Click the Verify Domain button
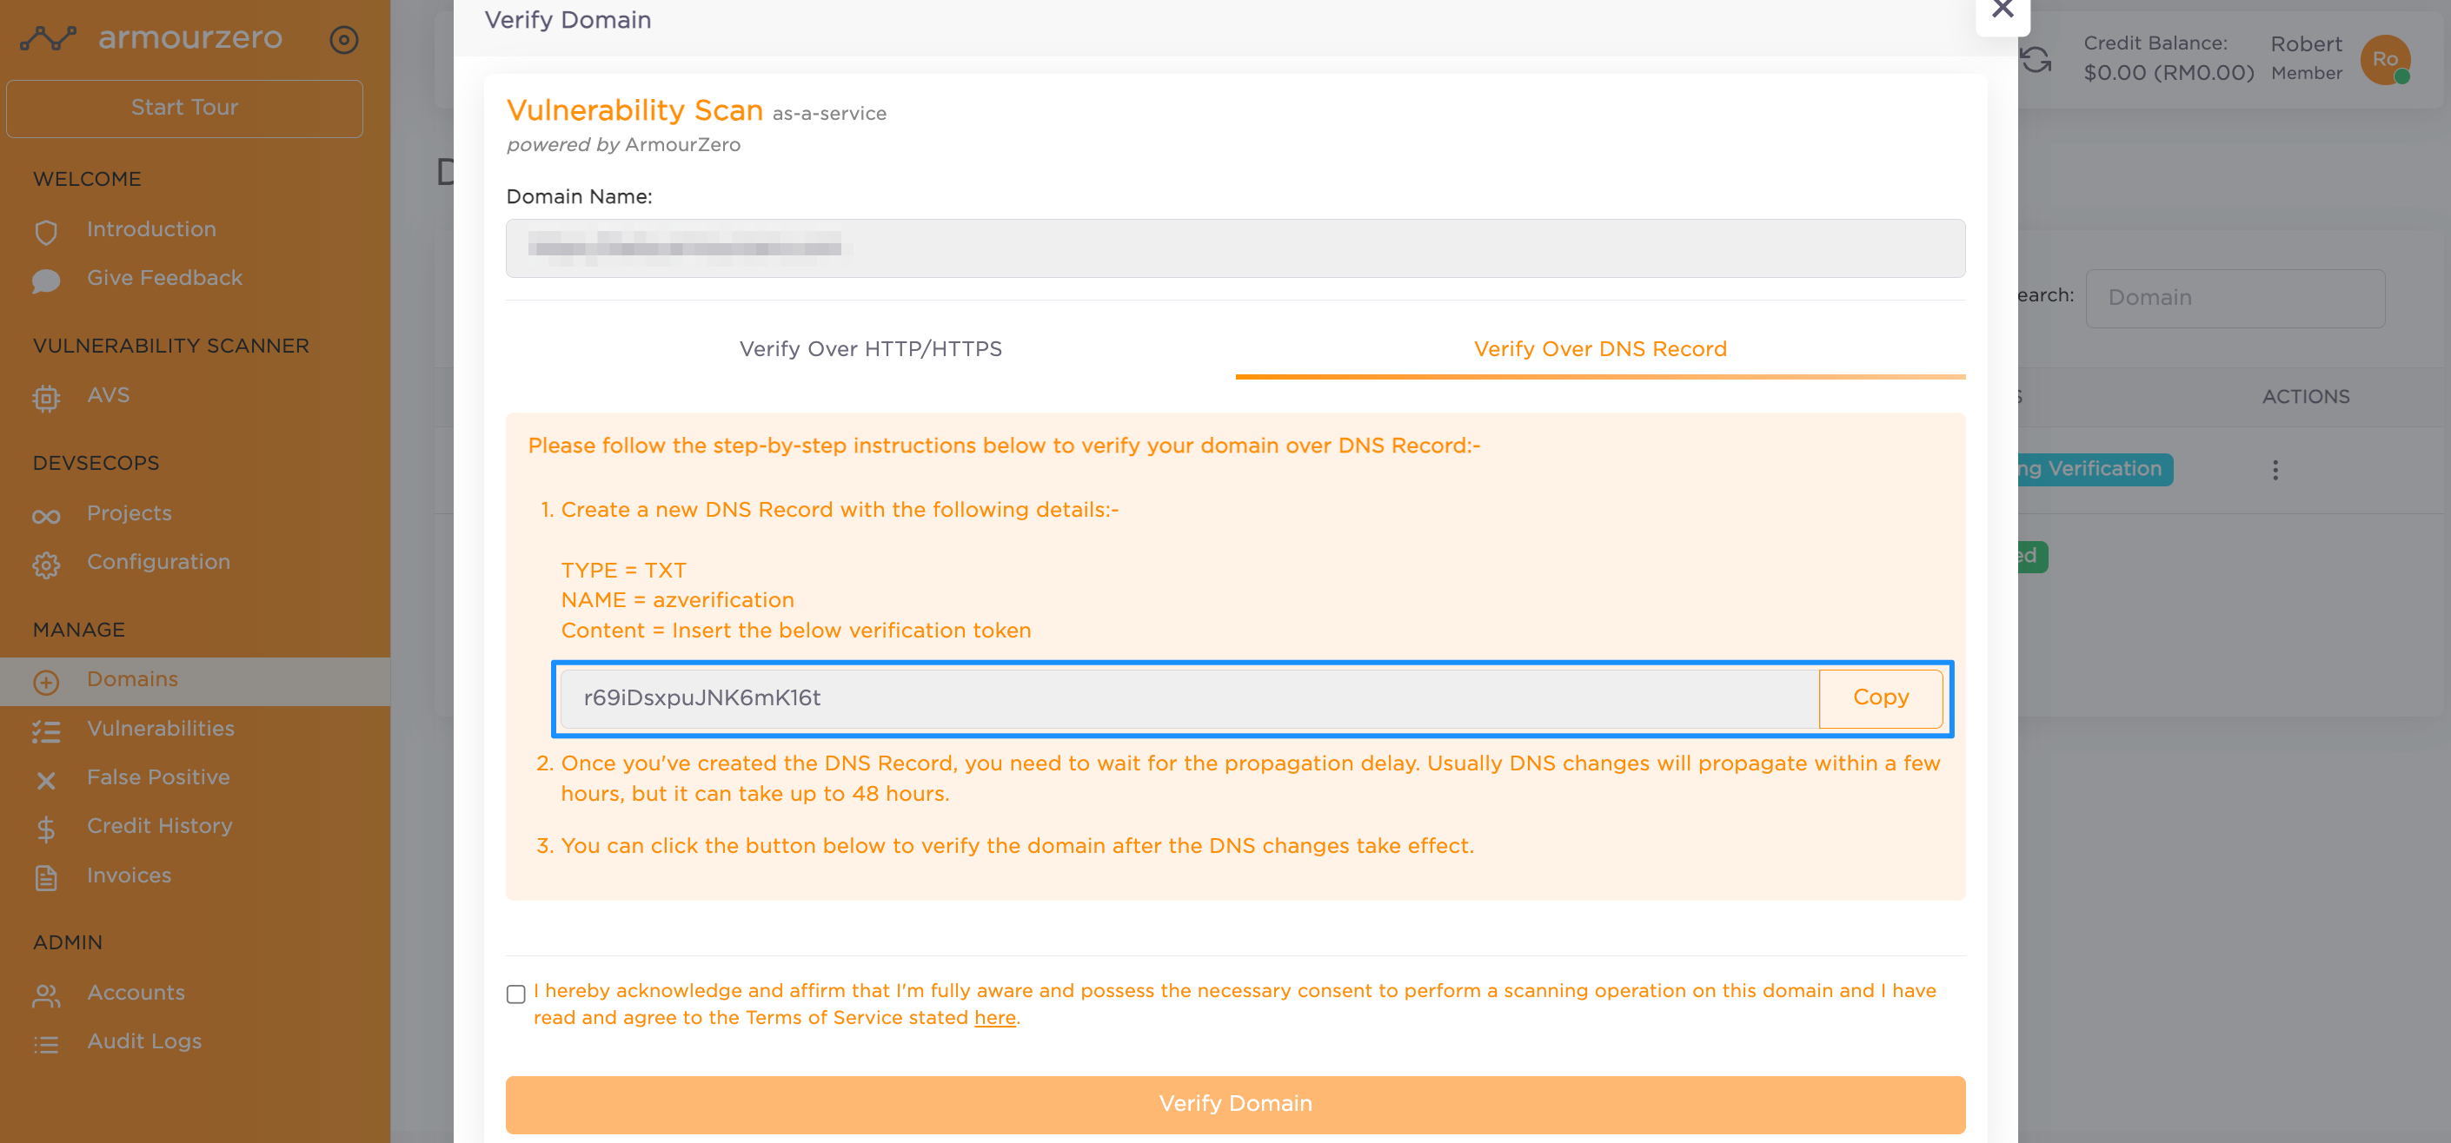The image size is (2451, 1143). tap(1235, 1103)
